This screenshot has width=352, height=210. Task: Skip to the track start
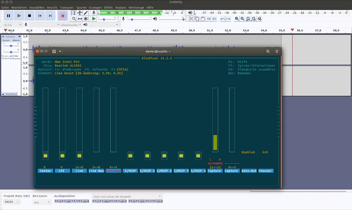coord(40,16)
